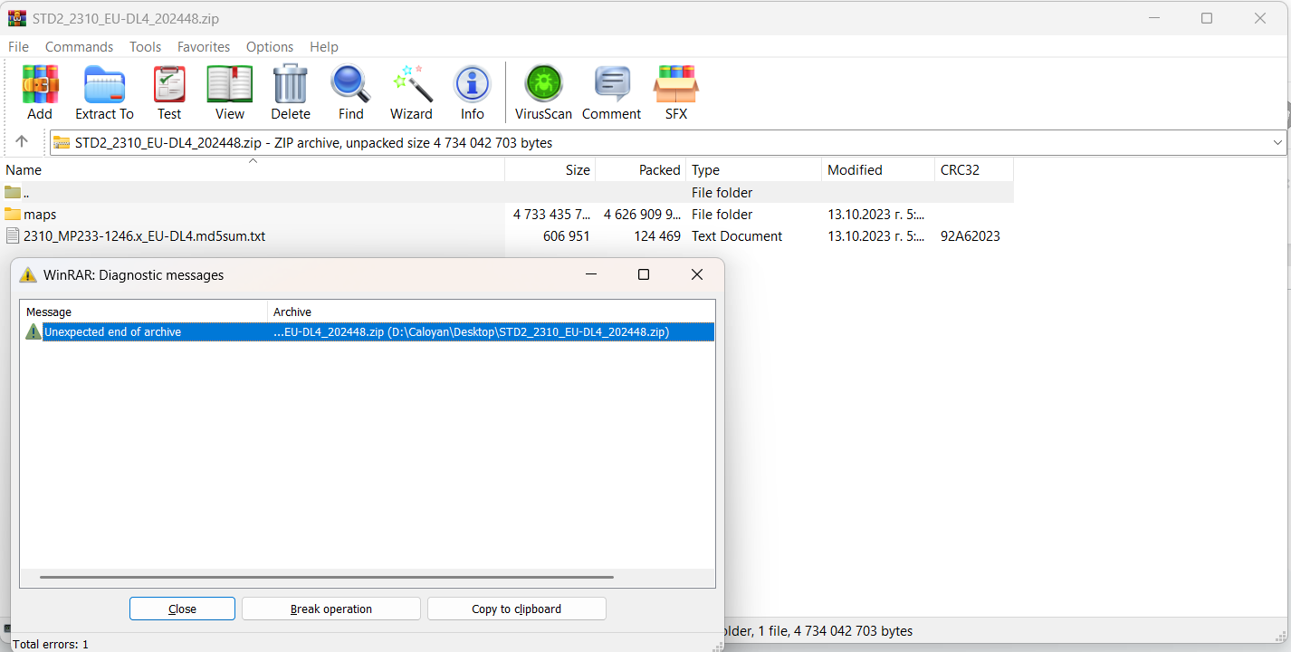This screenshot has width=1291, height=652.
Task: Click the maps folder icon
Action: click(13, 215)
